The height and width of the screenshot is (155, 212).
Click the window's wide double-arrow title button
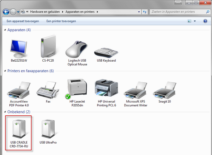178,3
